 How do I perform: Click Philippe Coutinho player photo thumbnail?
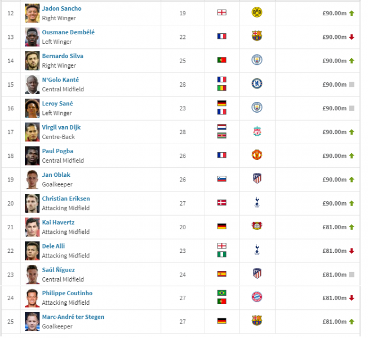coord(32,297)
